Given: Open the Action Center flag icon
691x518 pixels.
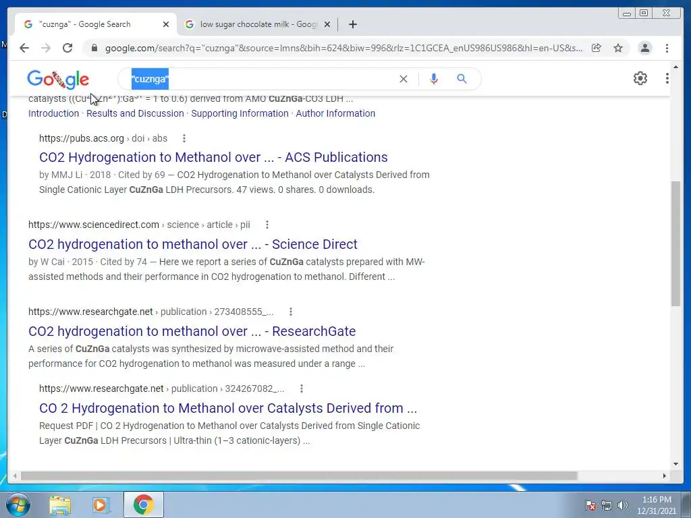Looking at the screenshot, I should (x=590, y=505).
